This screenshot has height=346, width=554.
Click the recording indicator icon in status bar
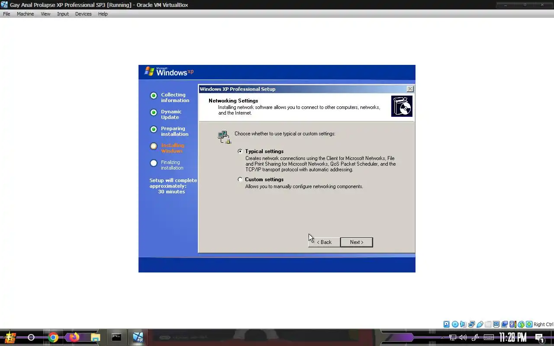504,324
